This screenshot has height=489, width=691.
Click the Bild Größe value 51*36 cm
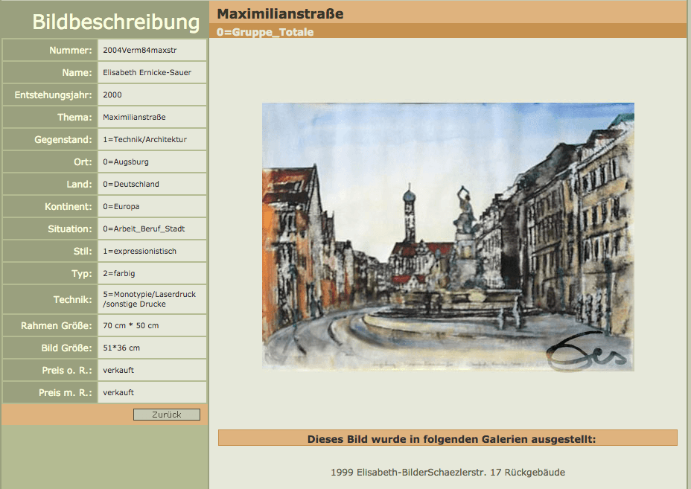click(x=121, y=348)
